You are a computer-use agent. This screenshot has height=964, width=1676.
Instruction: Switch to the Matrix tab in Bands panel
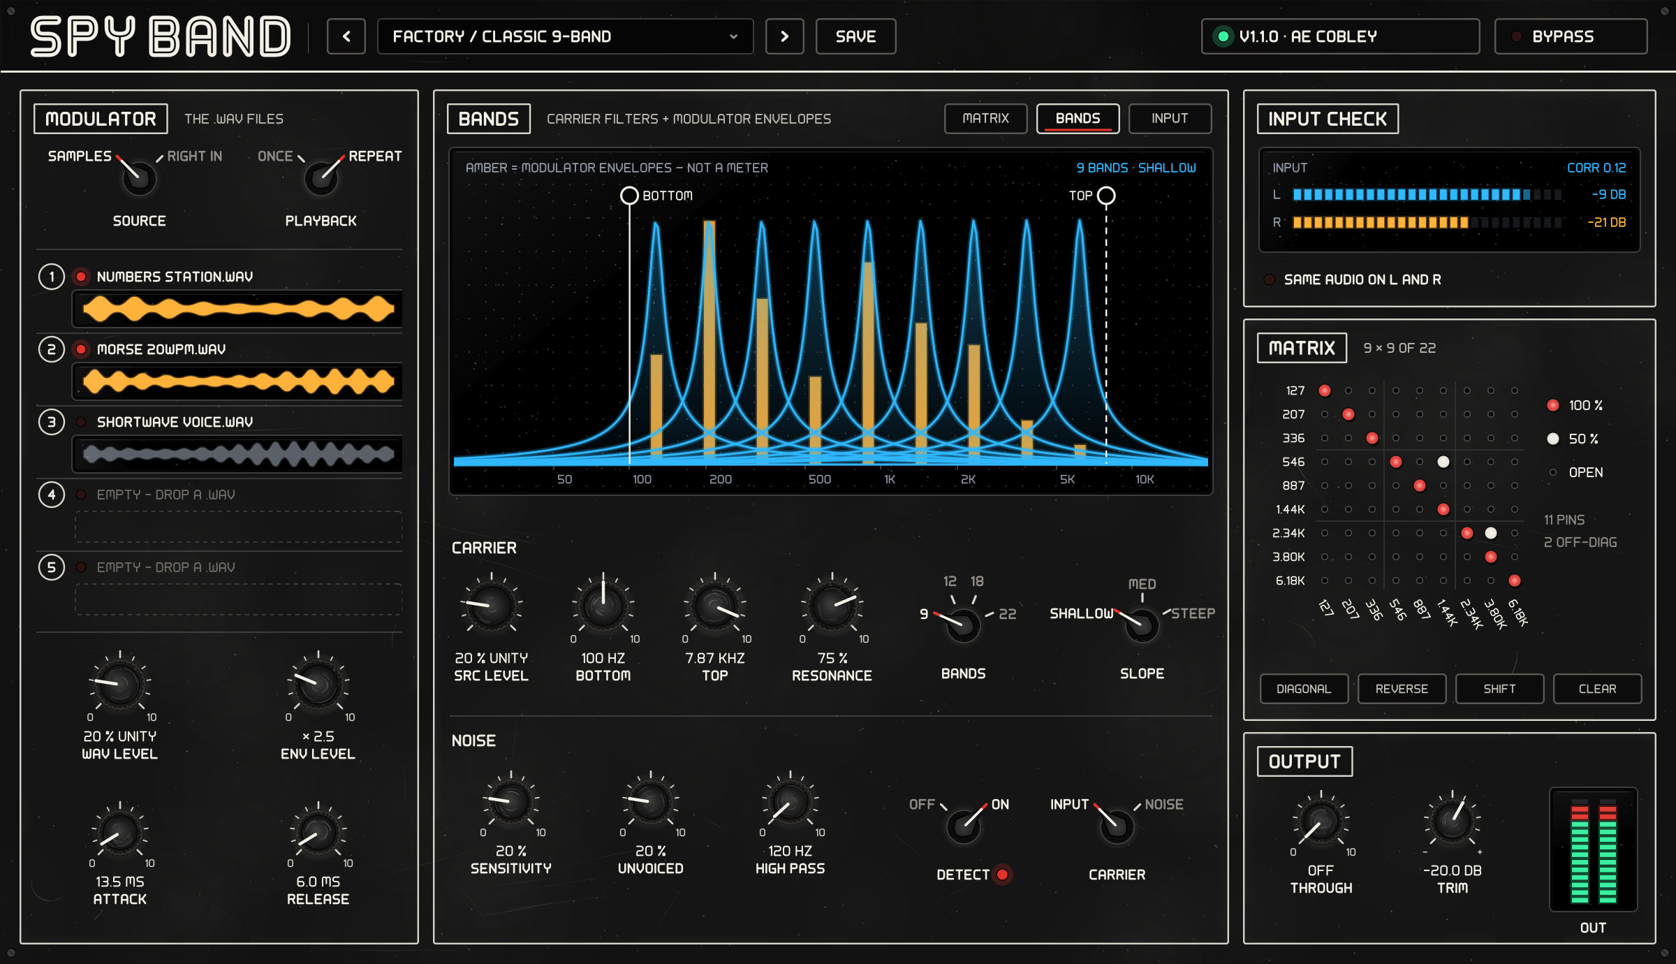tap(985, 118)
